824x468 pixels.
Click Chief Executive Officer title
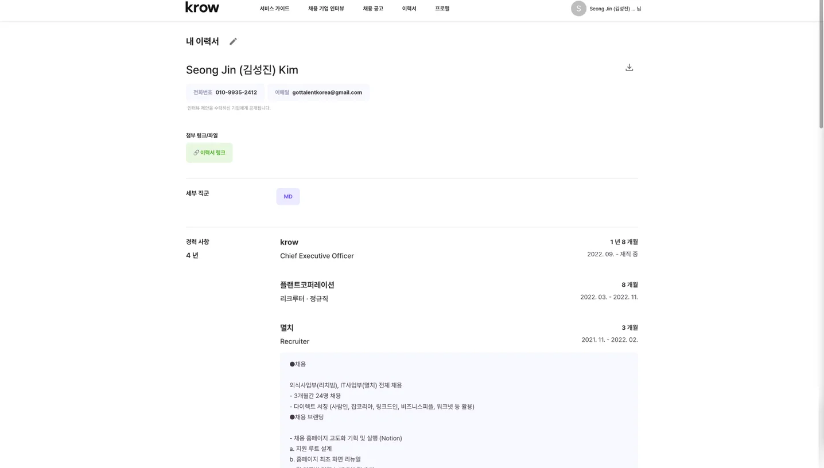pyautogui.click(x=317, y=256)
